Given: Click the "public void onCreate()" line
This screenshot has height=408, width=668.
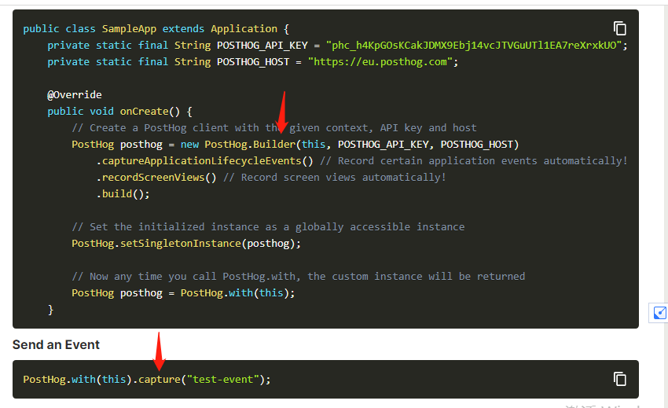Looking at the screenshot, I should (119, 112).
